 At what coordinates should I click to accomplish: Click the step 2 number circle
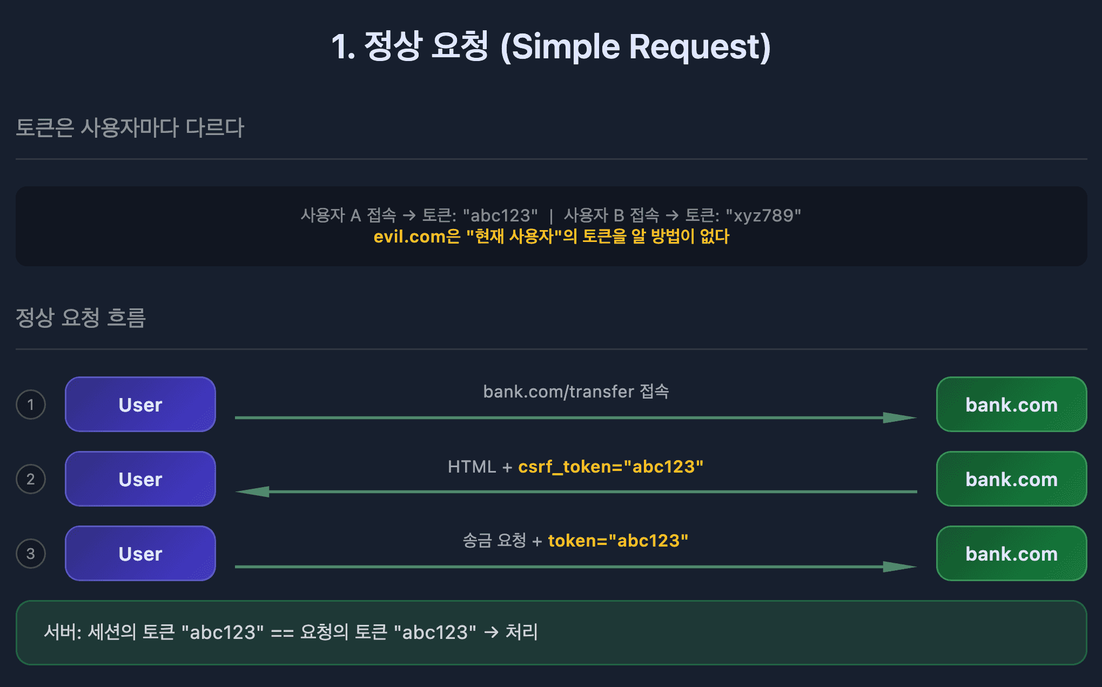pos(31,479)
